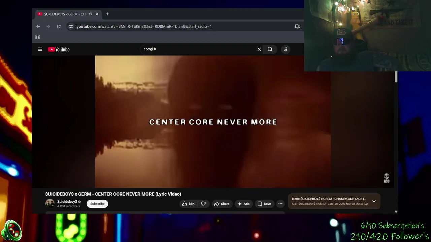The image size is (431, 242).
Task: Open a new browser tab
Action: 107,14
